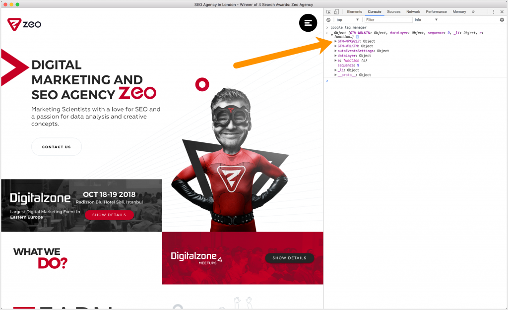This screenshot has width=508, height=310.
Task: Collapse the root Object output
Action: click(332, 34)
